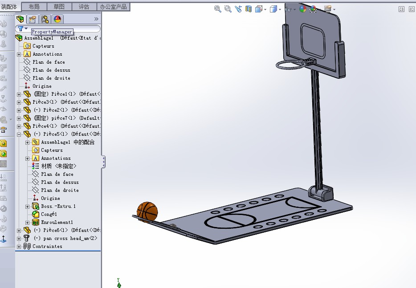Screen dimensions: 416x288
Task: Switch to the 评估 tab
Action: (x=84, y=7)
